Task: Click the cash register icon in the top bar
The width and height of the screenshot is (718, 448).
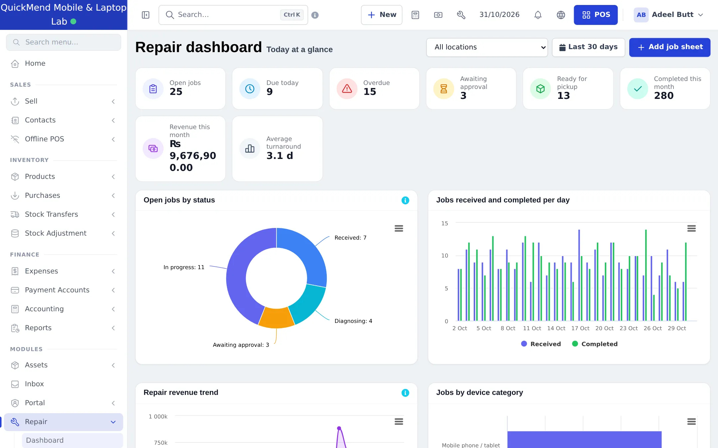Action: click(x=438, y=15)
